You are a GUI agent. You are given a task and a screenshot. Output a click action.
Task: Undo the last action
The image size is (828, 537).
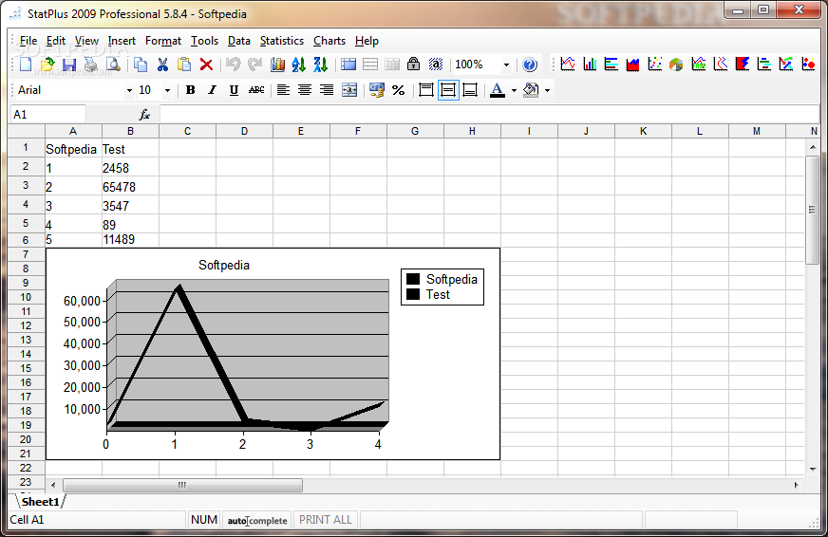pyautogui.click(x=234, y=65)
